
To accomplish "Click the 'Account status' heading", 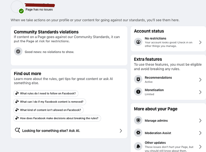I will click(149, 31).
